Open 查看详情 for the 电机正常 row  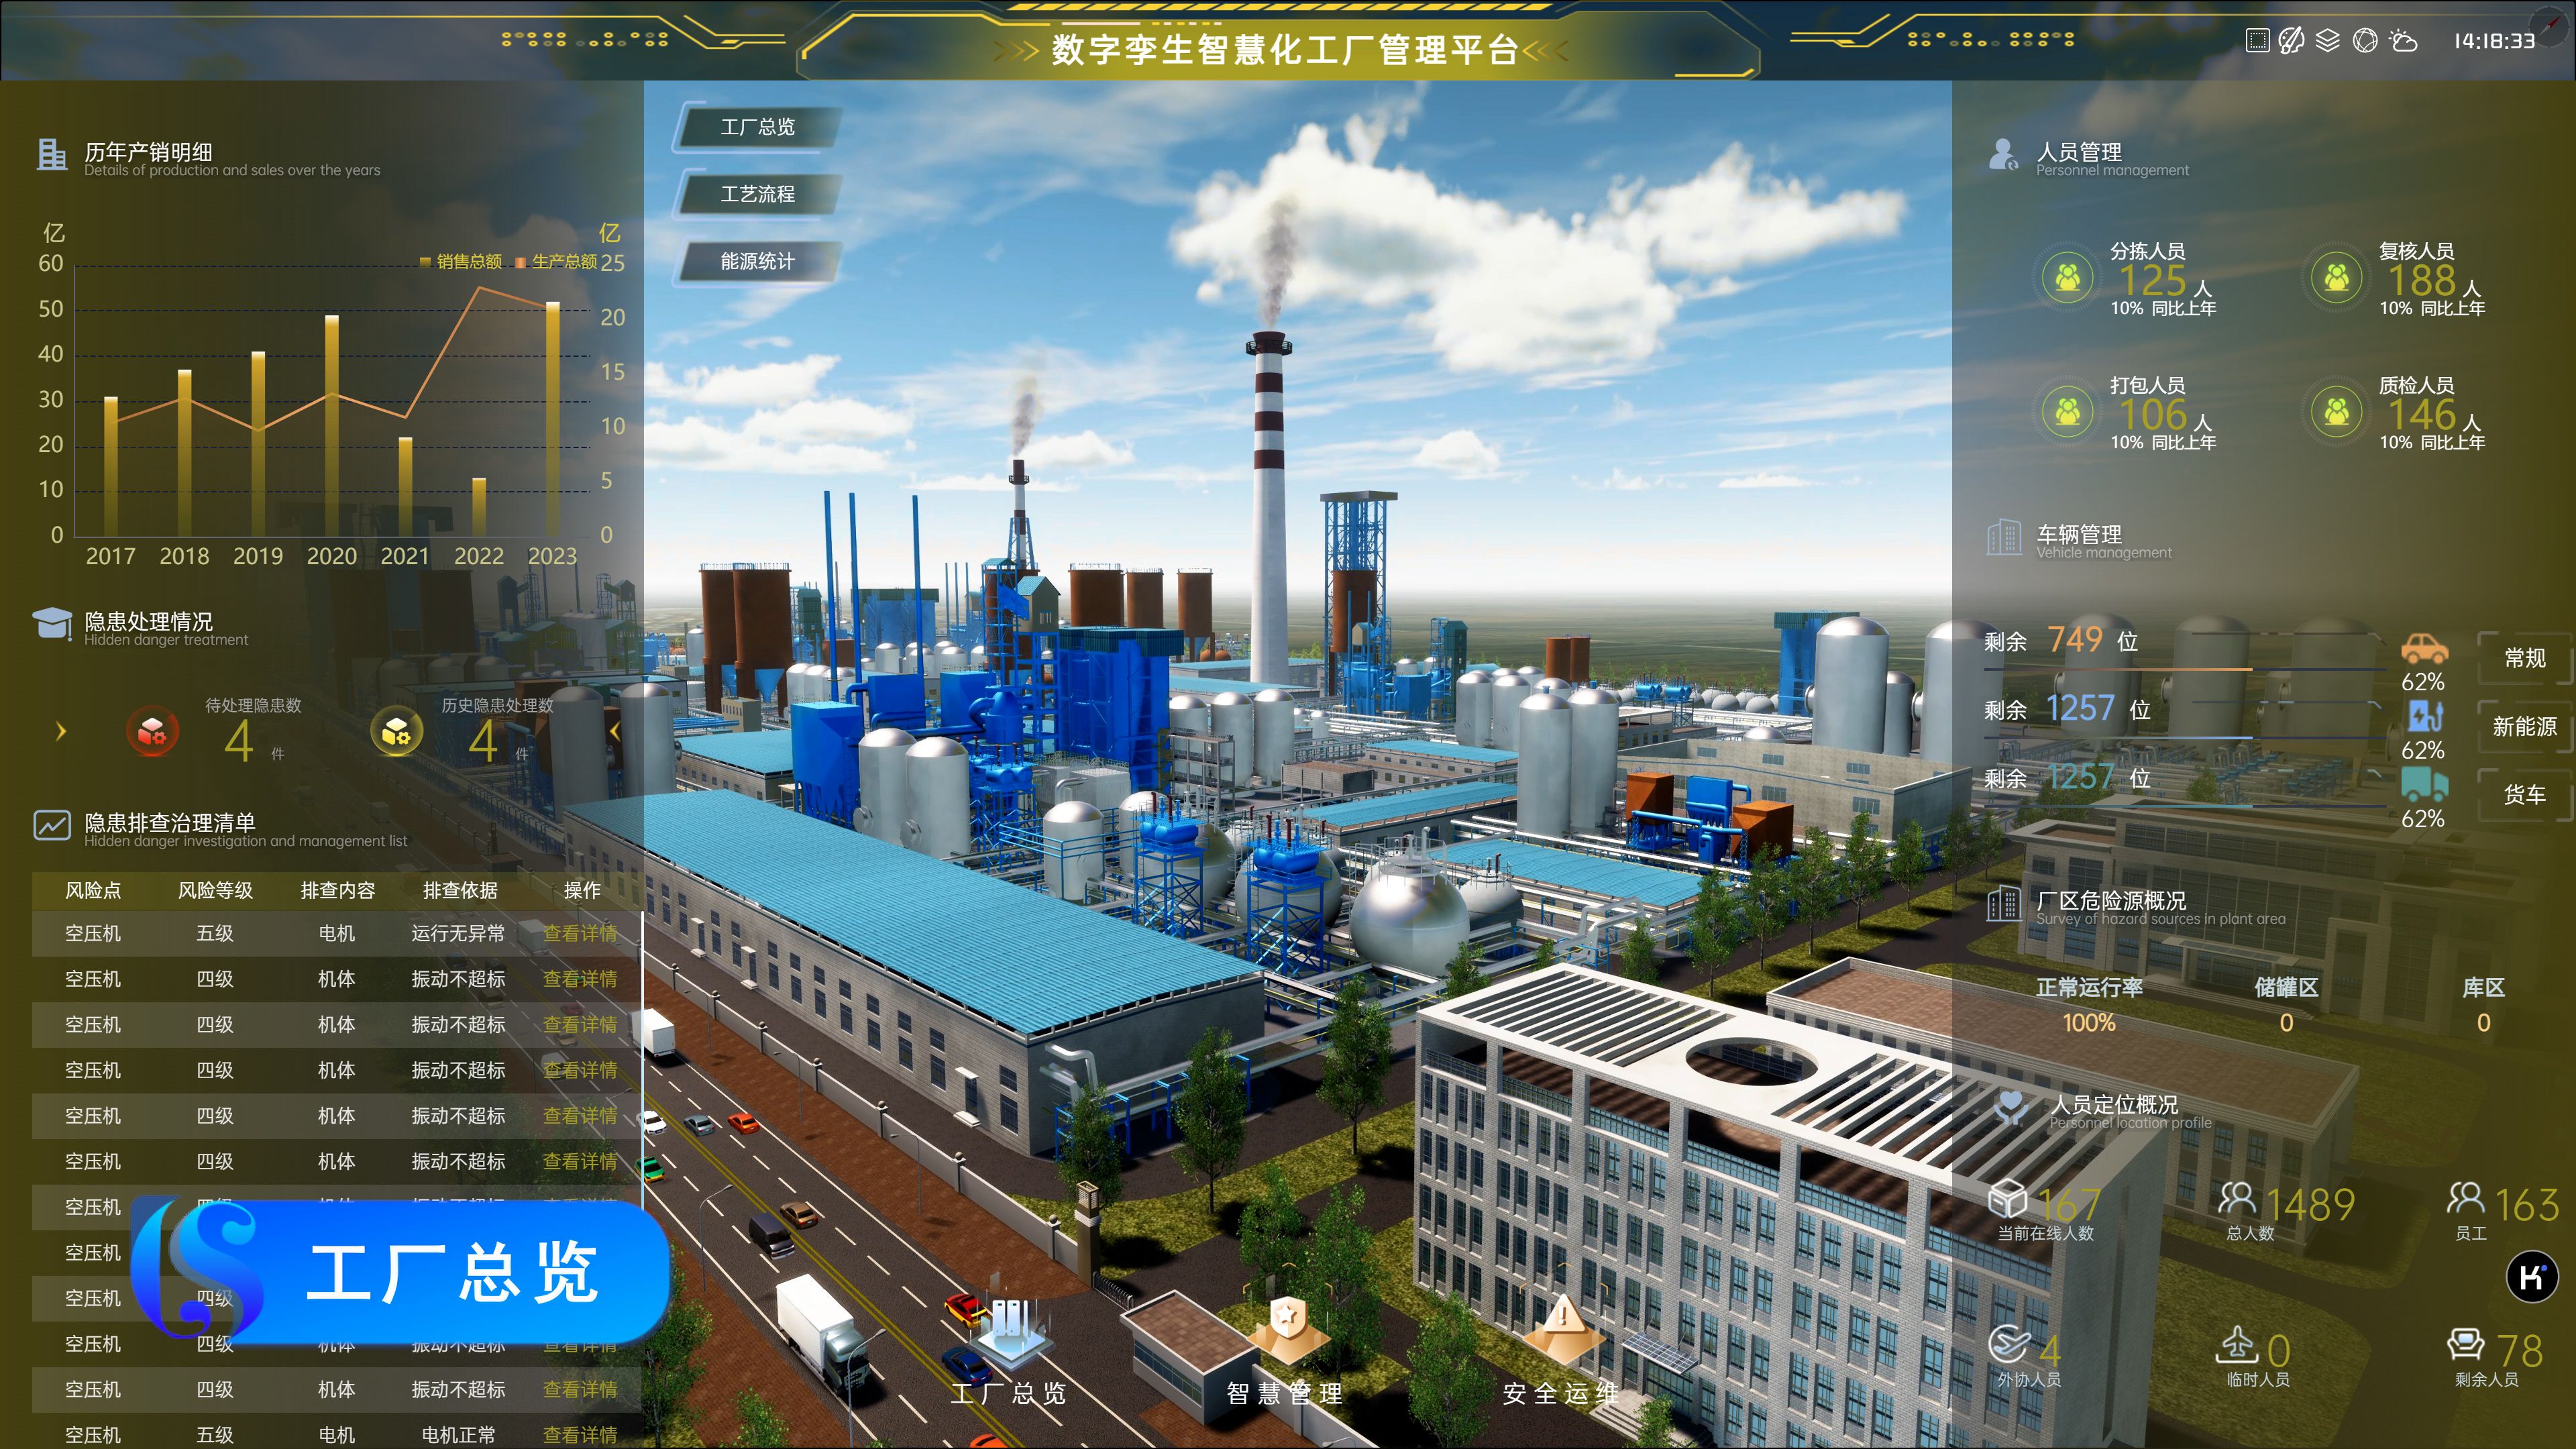click(x=580, y=1435)
